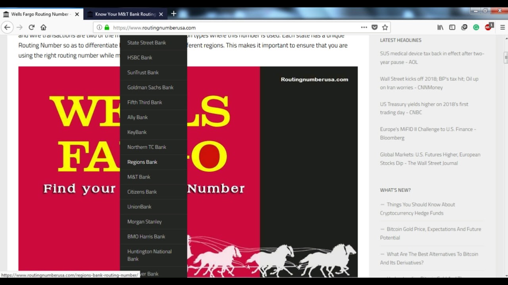
Task: Click the forward navigation arrow
Action: pos(19,27)
